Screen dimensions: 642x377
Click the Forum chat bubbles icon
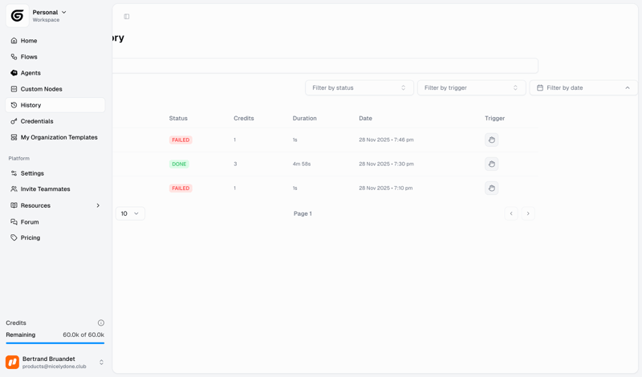tap(14, 222)
